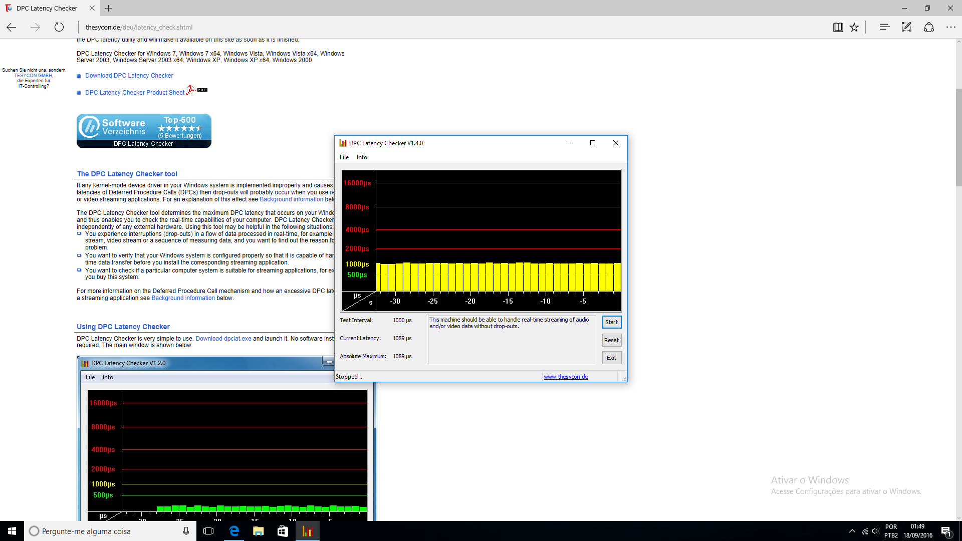Open Windows Store taskbar icon

point(283,531)
